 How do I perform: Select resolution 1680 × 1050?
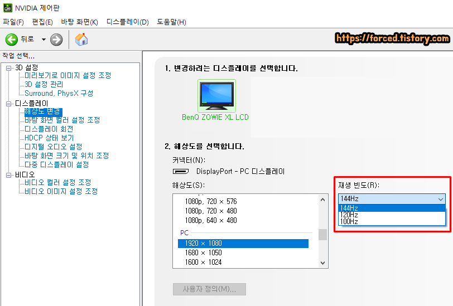(204, 253)
